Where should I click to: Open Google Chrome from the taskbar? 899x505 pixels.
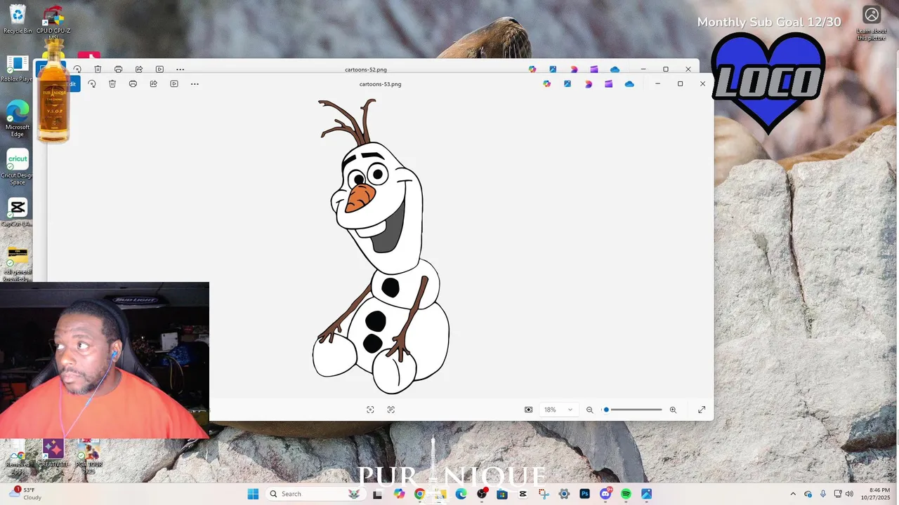coord(419,494)
